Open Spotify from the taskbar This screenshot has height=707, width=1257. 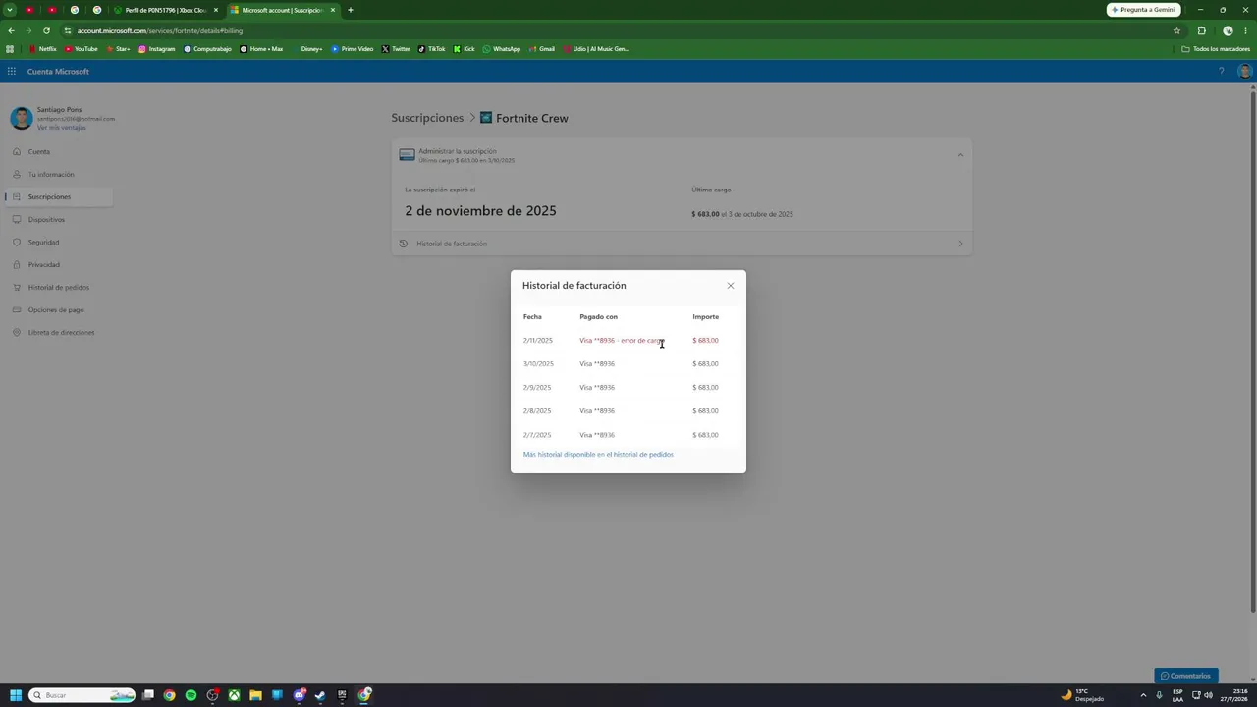pyautogui.click(x=191, y=695)
